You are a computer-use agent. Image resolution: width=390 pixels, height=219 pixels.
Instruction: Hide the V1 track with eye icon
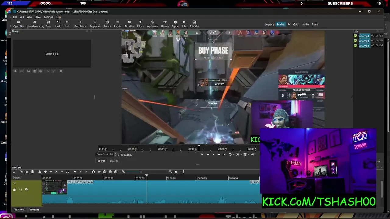click(x=26, y=189)
